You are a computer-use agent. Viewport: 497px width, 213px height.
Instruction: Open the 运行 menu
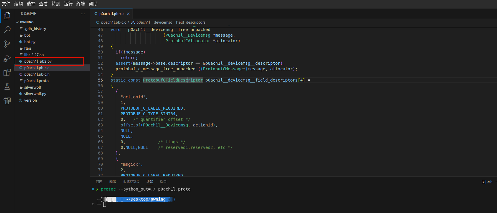(x=68, y=4)
